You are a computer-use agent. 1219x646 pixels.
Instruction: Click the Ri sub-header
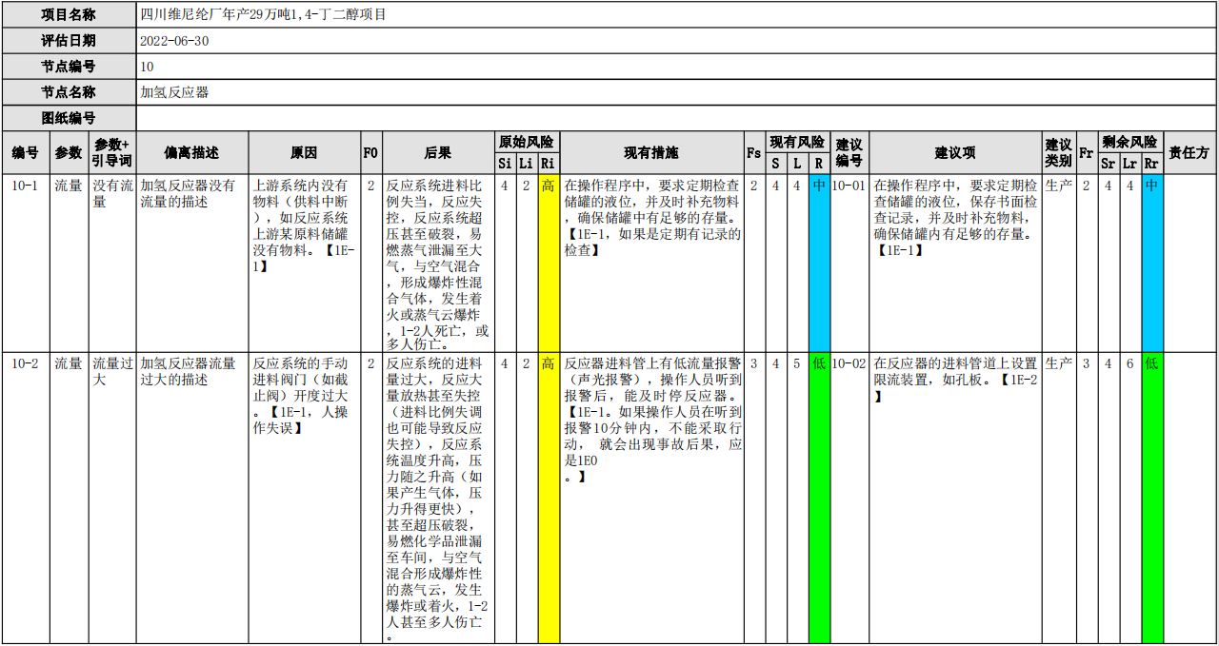549,164
